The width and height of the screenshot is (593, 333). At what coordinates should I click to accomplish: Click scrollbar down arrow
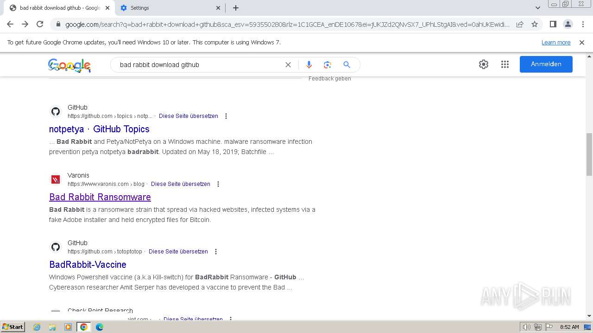coord(589,316)
